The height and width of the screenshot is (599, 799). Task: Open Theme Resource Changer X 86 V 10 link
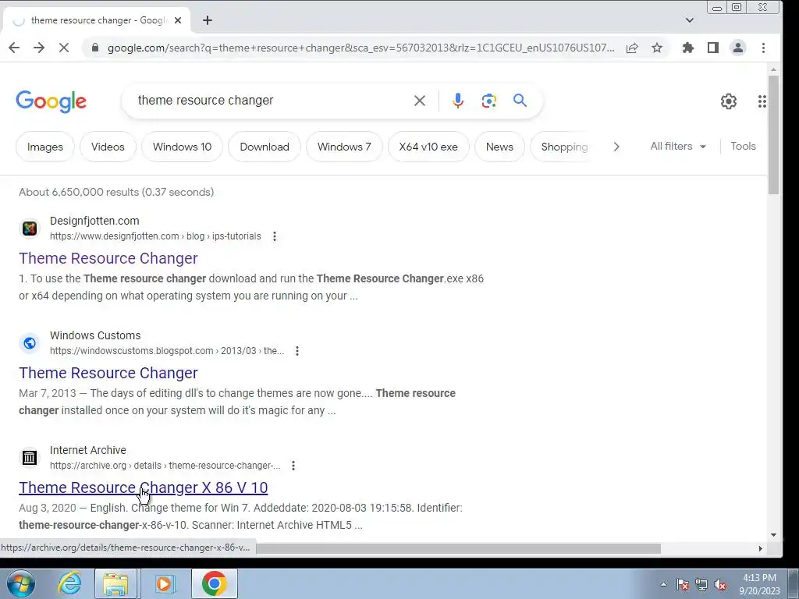tap(144, 487)
